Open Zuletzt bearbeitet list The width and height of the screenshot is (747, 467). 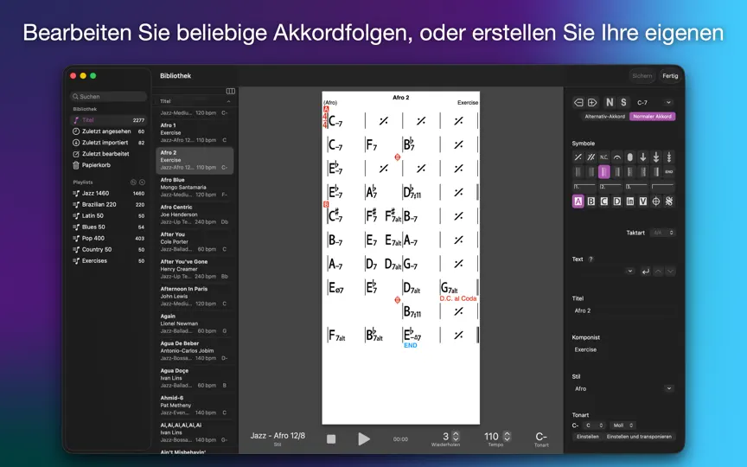tap(109, 154)
